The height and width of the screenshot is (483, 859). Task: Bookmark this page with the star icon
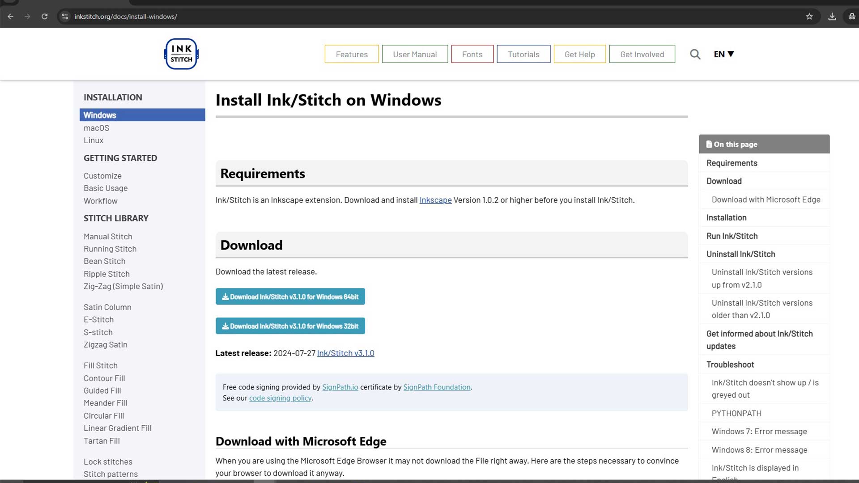(809, 17)
